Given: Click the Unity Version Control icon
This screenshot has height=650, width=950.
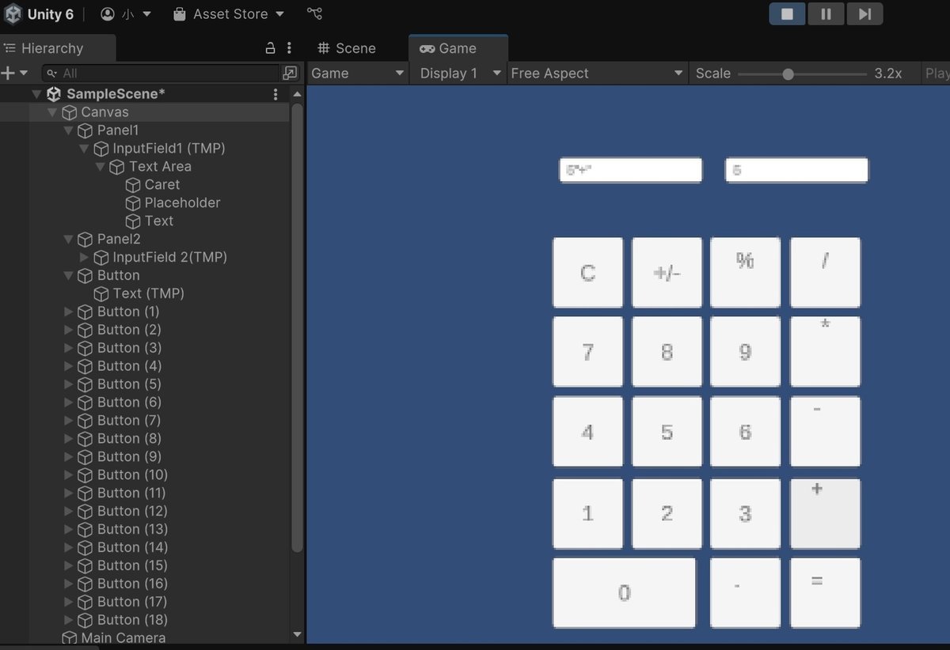Looking at the screenshot, I should tap(314, 13).
